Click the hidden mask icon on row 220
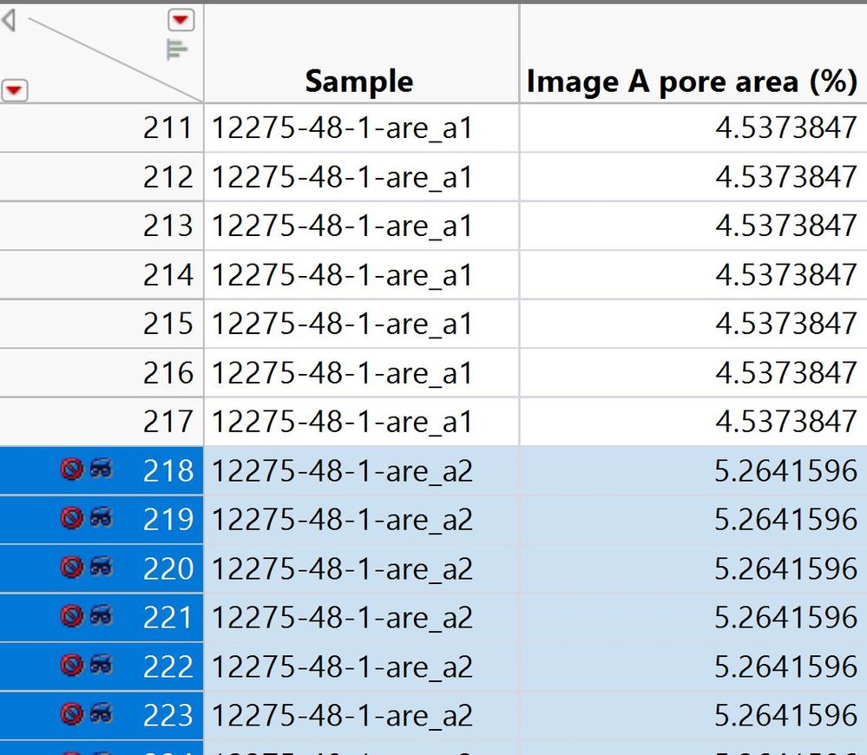 tap(102, 567)
